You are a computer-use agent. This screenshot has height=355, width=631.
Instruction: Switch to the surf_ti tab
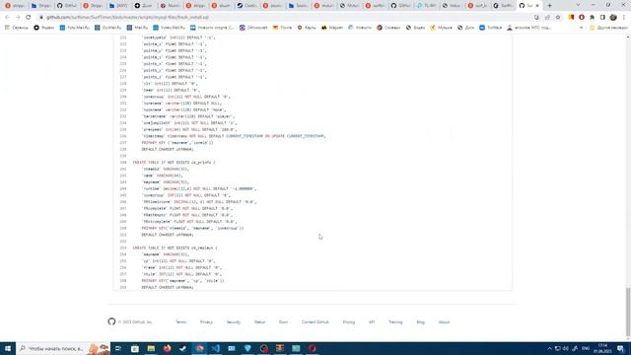pyautogui.click(x=477, y=6)
